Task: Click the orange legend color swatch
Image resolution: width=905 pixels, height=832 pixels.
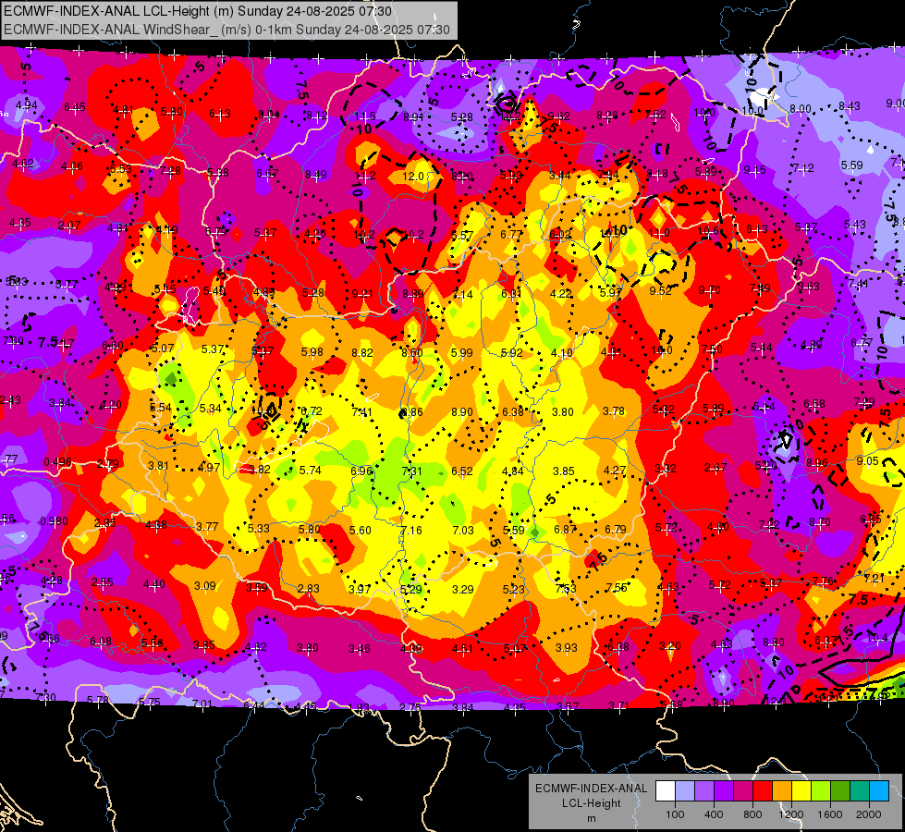Action: click(x=781, y=791)
